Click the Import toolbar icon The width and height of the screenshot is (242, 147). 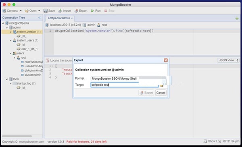60,10
